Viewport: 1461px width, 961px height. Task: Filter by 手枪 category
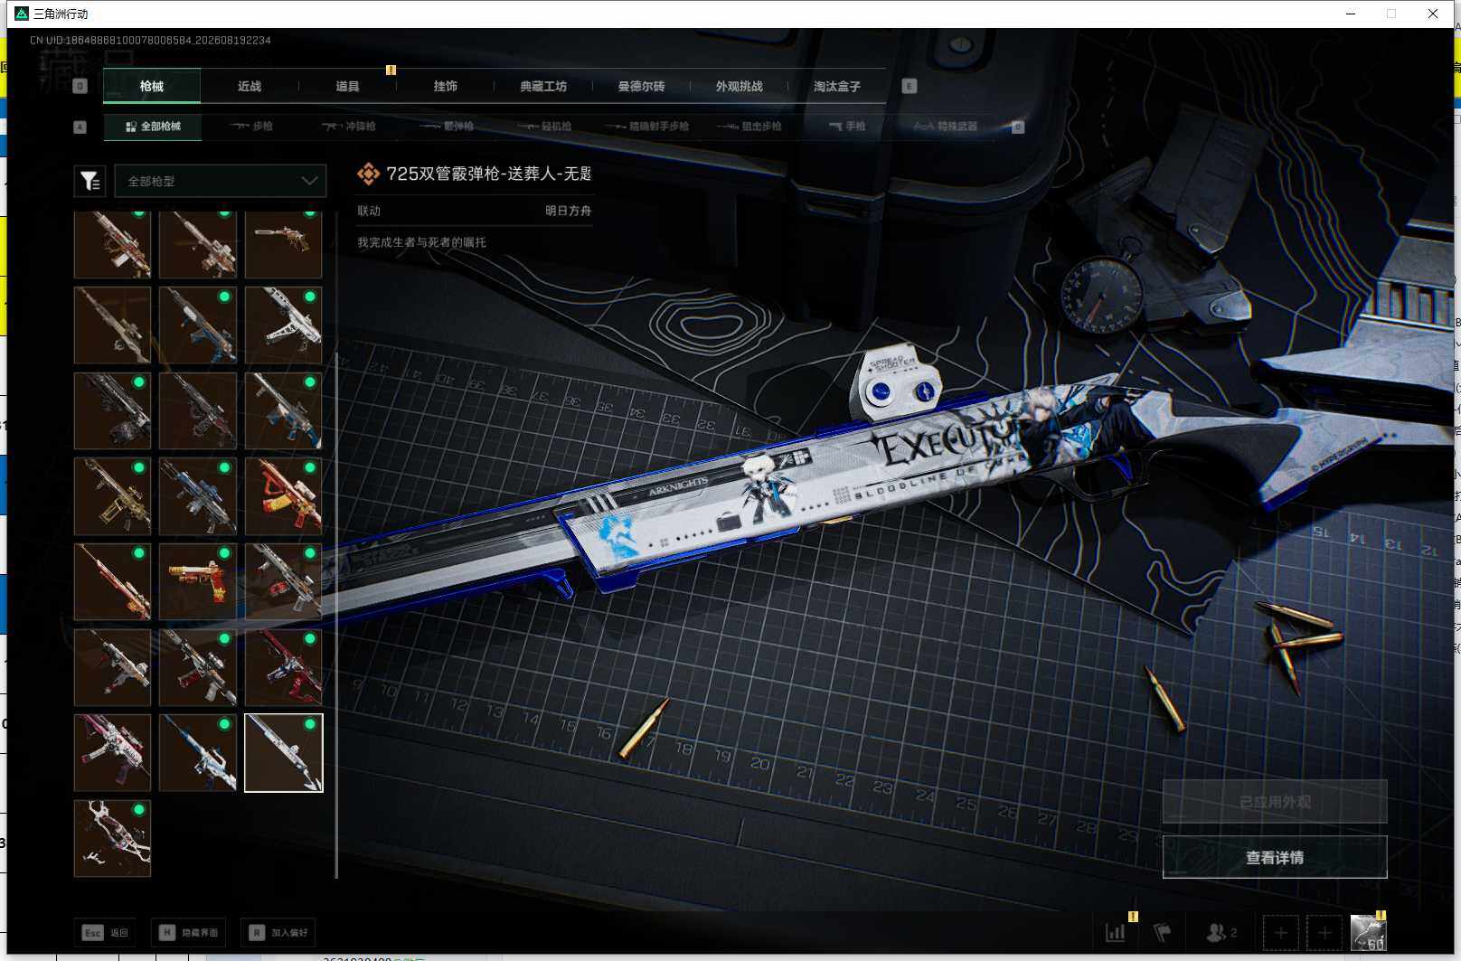coord(847,127)
